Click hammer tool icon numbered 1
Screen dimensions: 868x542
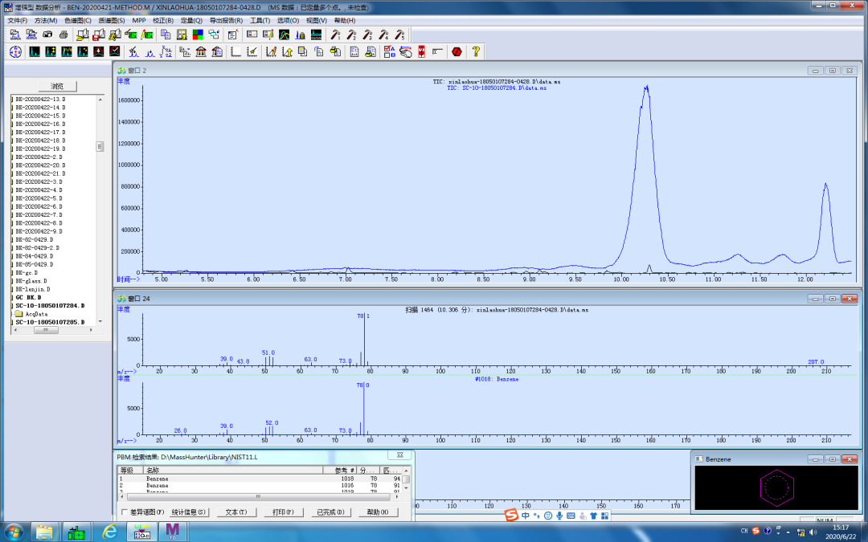[x=335, y=35]
